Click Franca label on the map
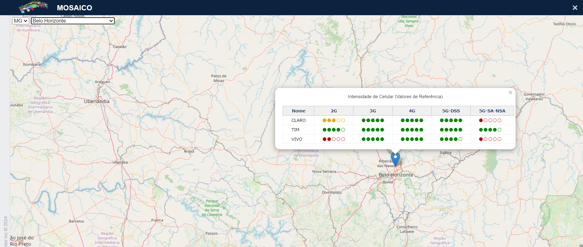The image size is (583, 247). point(157,220)
